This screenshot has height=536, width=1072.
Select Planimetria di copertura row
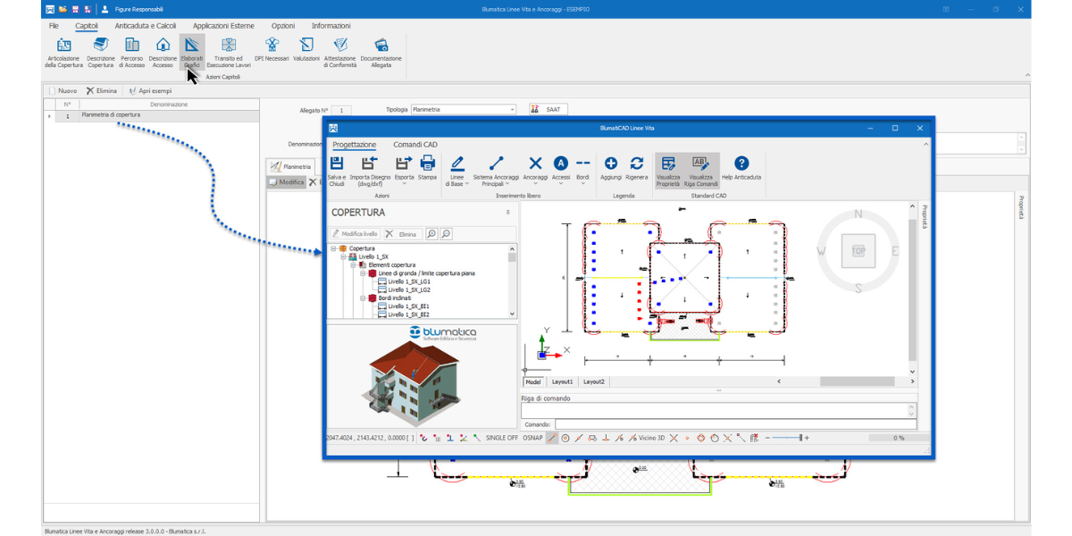click(x=156, y=115)
